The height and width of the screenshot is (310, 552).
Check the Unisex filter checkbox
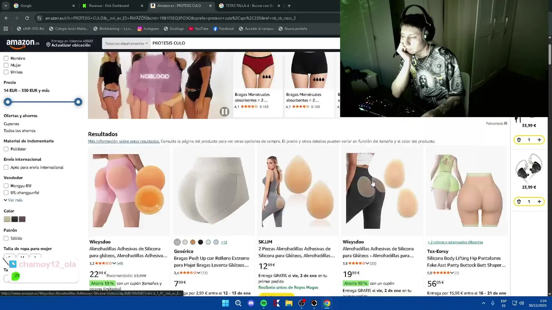(6, 72)
